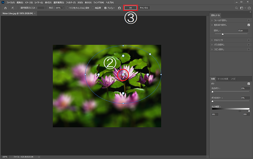Open the search magnifier icon
Image resolution: width=253 pixels, height=159 pixels.
click(236, 8)
